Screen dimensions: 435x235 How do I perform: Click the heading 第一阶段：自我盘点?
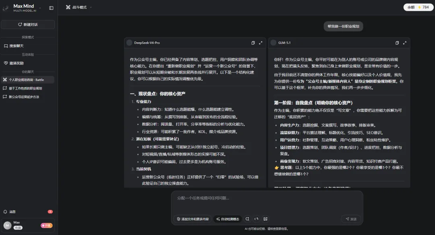[x=313, y=103]
